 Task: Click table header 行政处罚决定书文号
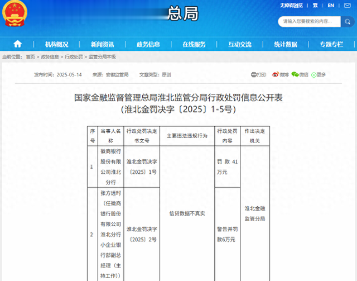pyautogui.click(x=142, y=136)
